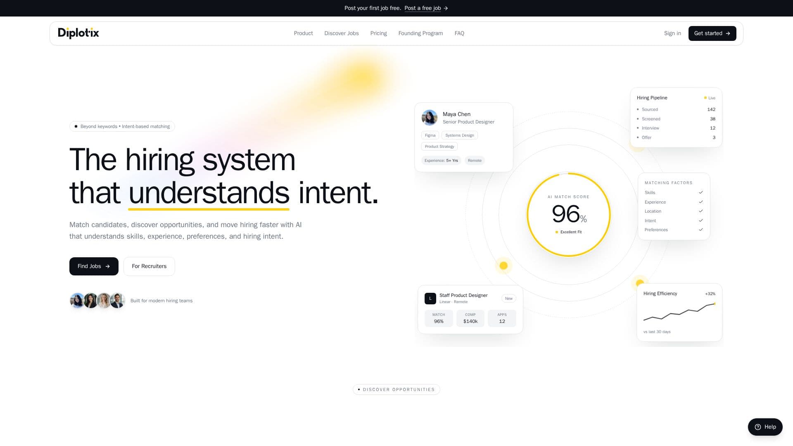This screenshot has width=793, height=446.
Task: Click the Hiring Efficiency line chart
Action: click(679, 313)
